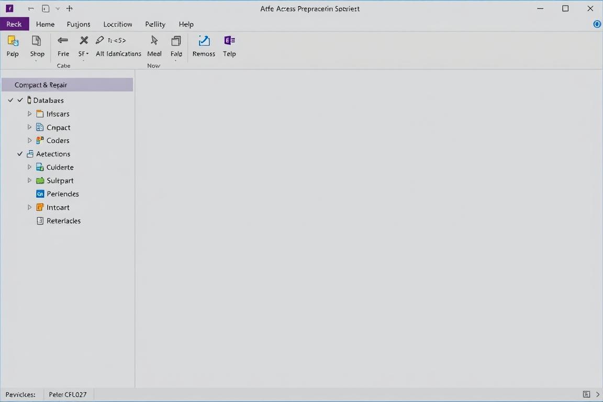Open the Heme ribbon tab
This screenshot has width=603, height=402.
45,24
